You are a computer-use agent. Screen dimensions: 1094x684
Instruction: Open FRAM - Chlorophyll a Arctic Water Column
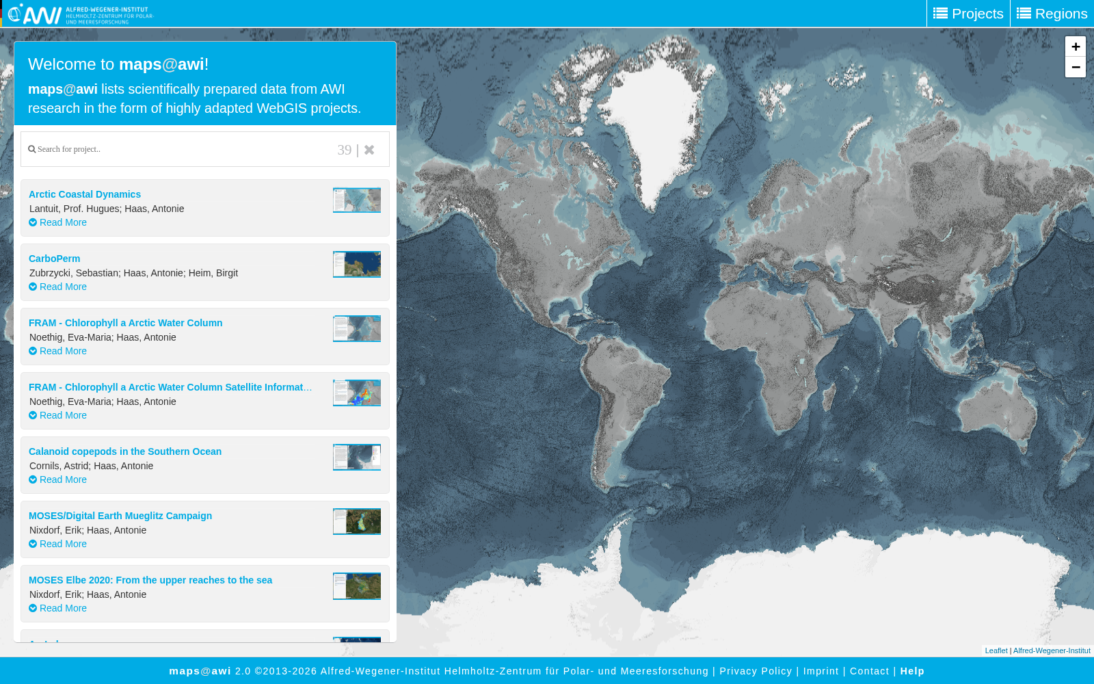point(126,323)
